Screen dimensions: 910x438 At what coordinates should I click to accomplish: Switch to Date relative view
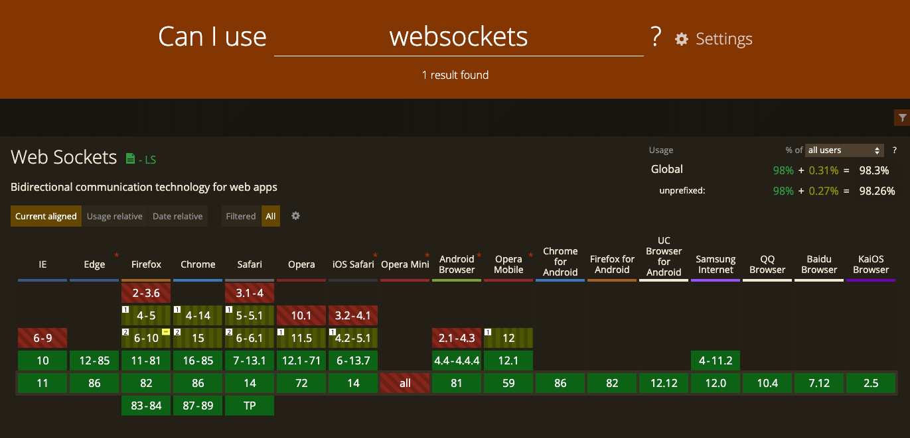tap(178, 216)
